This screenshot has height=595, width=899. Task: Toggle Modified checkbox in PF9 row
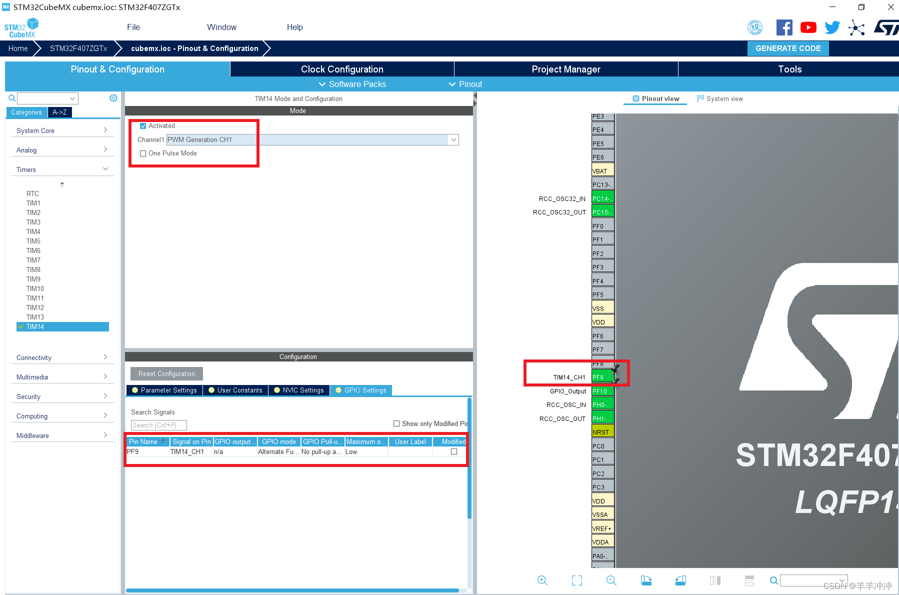click(x=454, y=451)
